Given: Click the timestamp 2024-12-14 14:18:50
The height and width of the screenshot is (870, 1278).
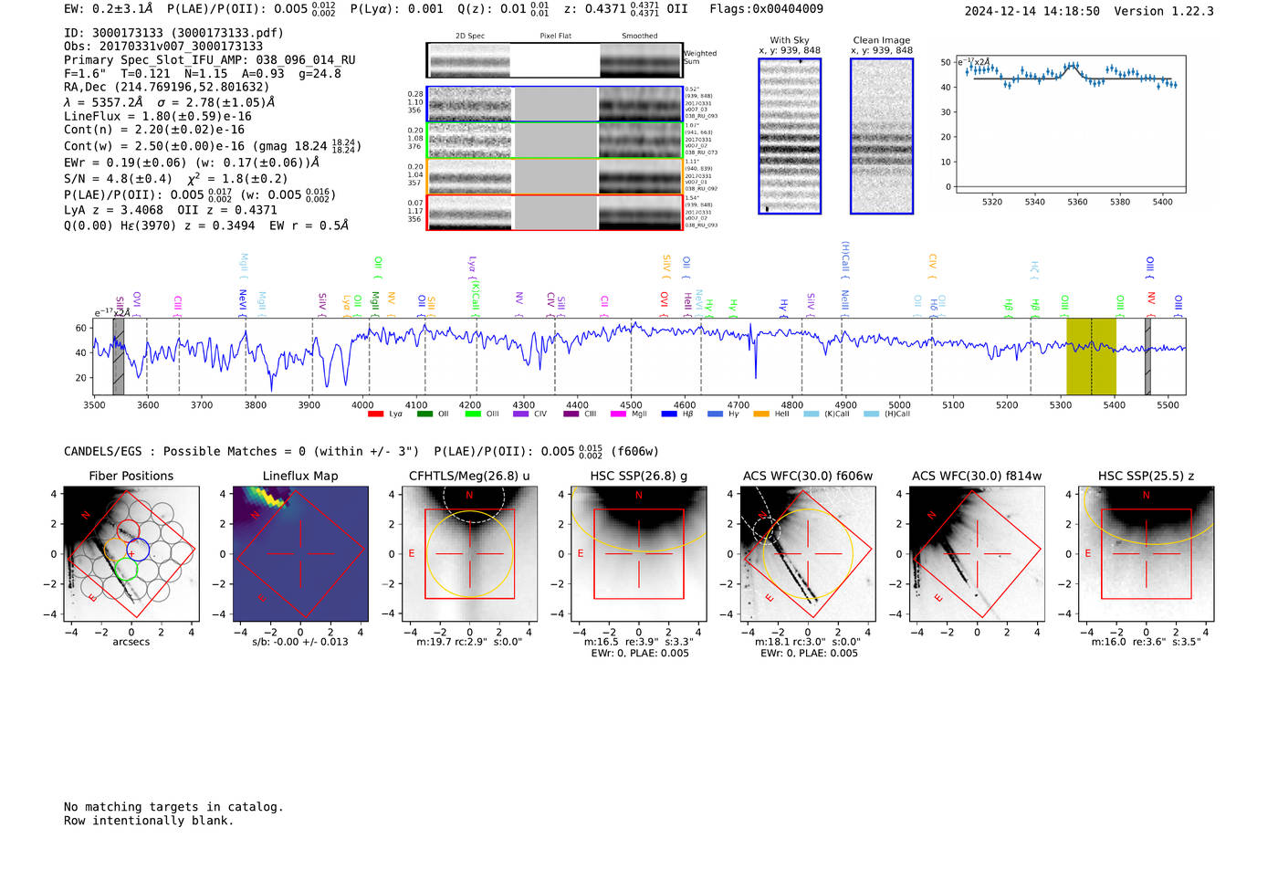Looking at the screenshot, I should point(1032,12).
